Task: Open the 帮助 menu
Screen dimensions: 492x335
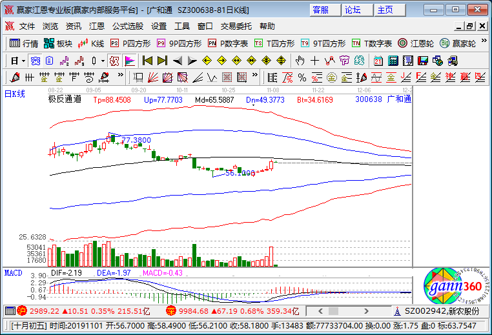Action: click(x=267, y=26)
